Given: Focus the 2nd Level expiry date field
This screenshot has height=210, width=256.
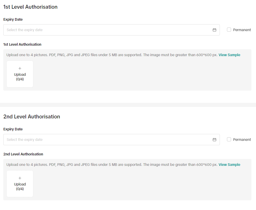Looking at the screenshot, I should pyautogui.click(x=107, y=140).
